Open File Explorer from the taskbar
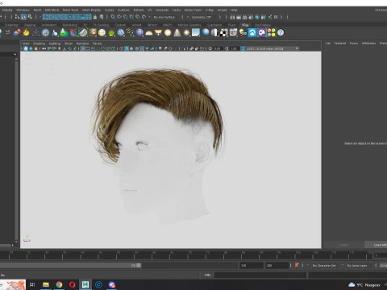Viewport: 387px width, 290px height. tap(46, 284)
